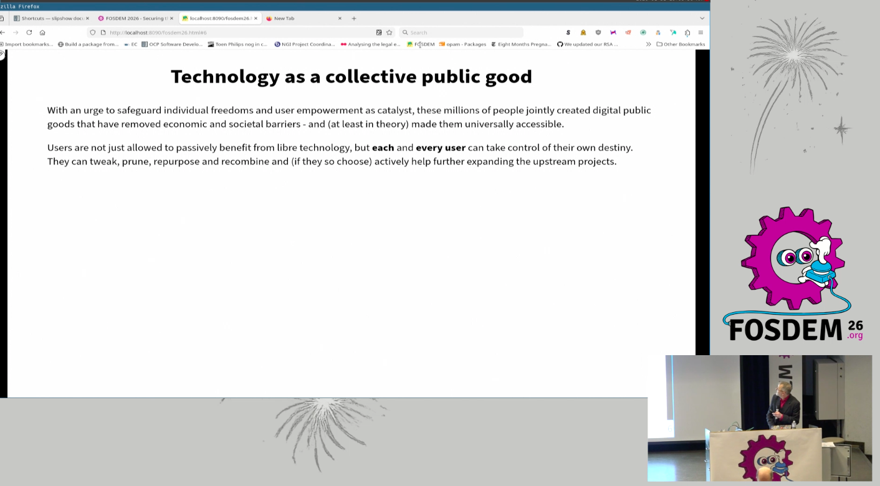The height and width of the screenshot is (486, 880).
Task: Reload the current slide page
Action: [29, 32]
